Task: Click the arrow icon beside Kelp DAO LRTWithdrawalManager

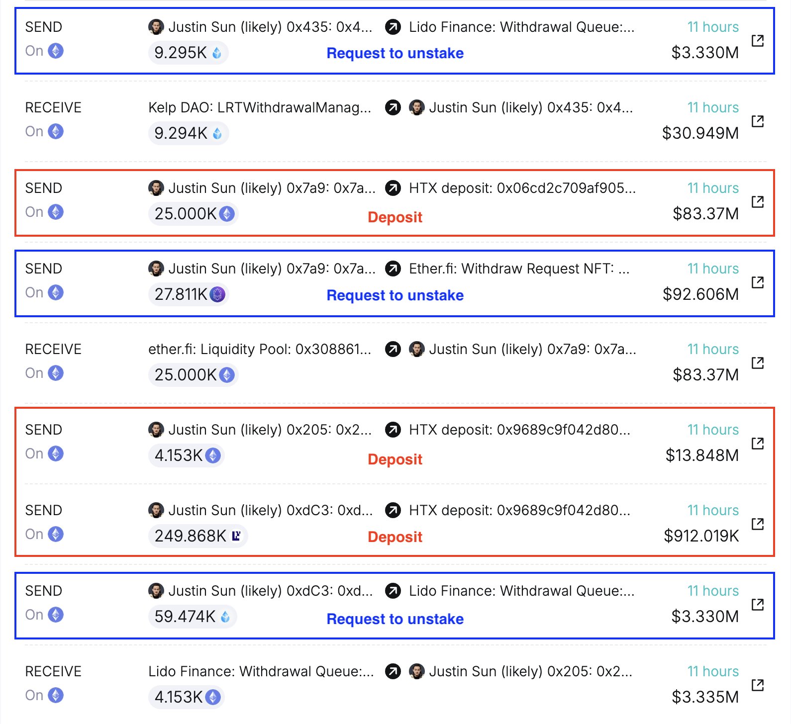Action: tap(393, 107)
